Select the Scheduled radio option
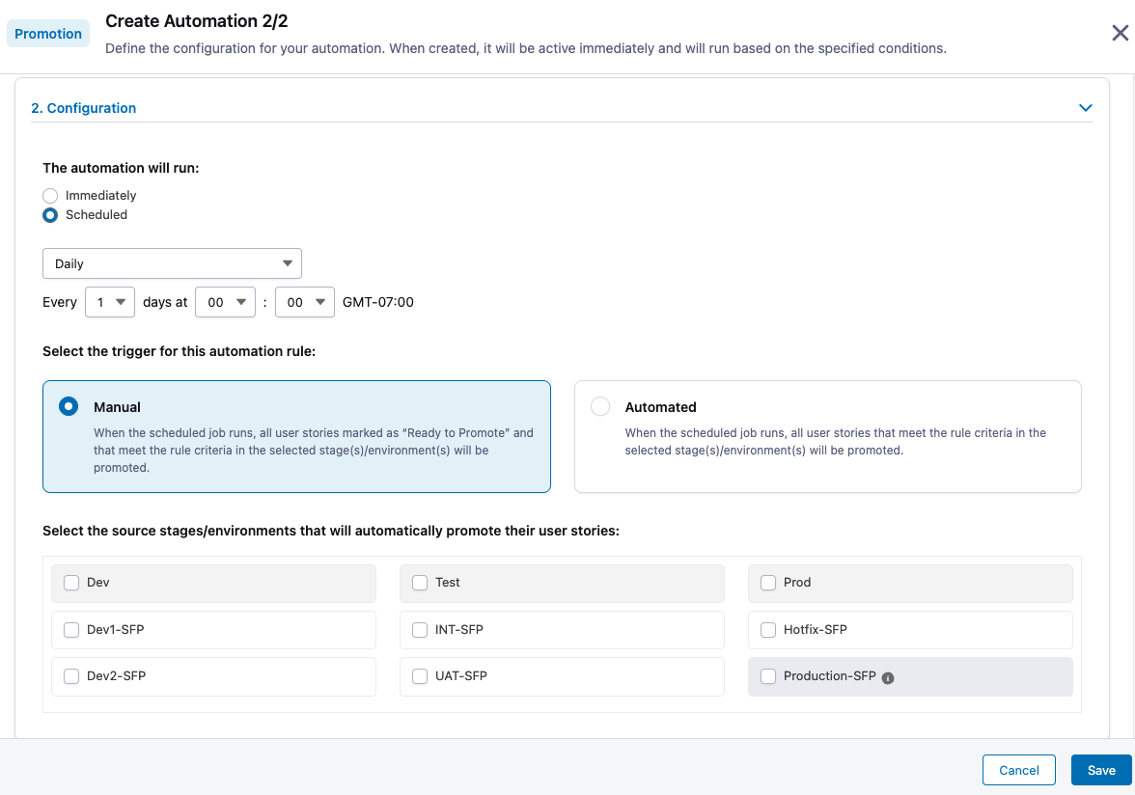Screen dimensions: 1135x795 [x=50, y=215]
